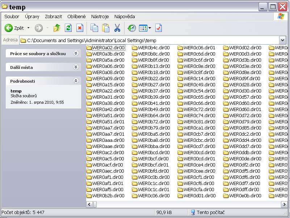290x218 pixels.
Task: Collapse the Podrobnosti panel
Action: pyautogui.click(x=76, y=81)
